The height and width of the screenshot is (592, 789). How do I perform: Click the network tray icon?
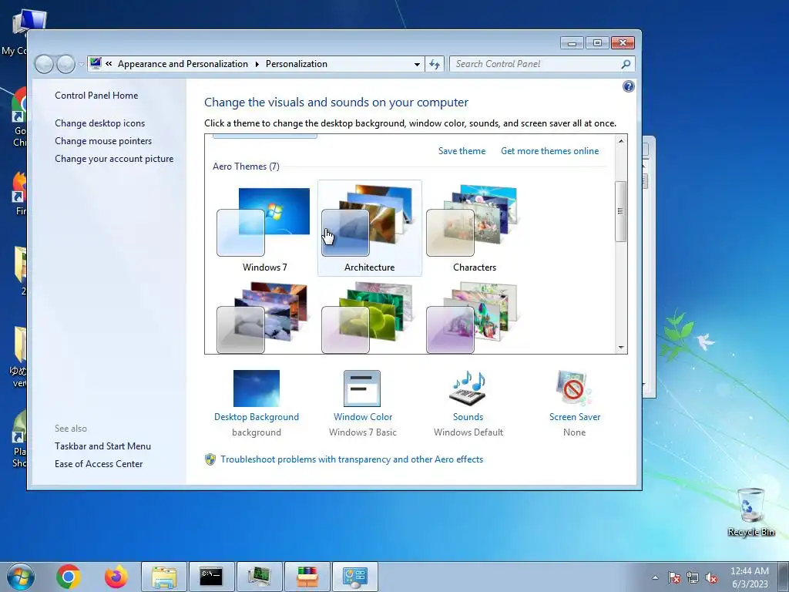(693, 577)
